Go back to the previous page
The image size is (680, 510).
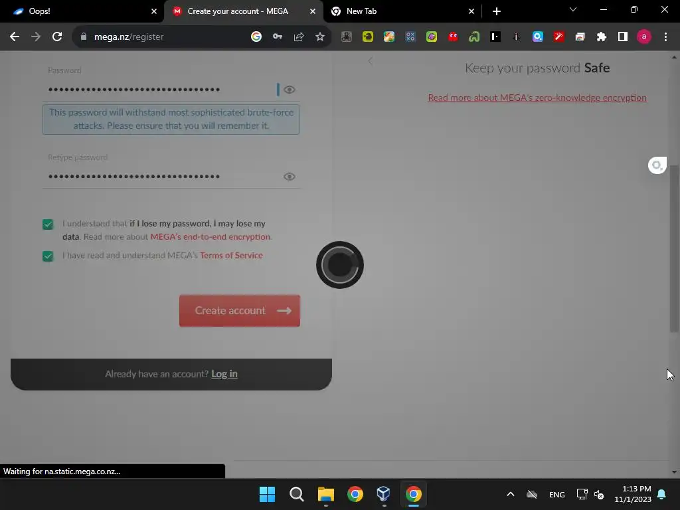15,37
